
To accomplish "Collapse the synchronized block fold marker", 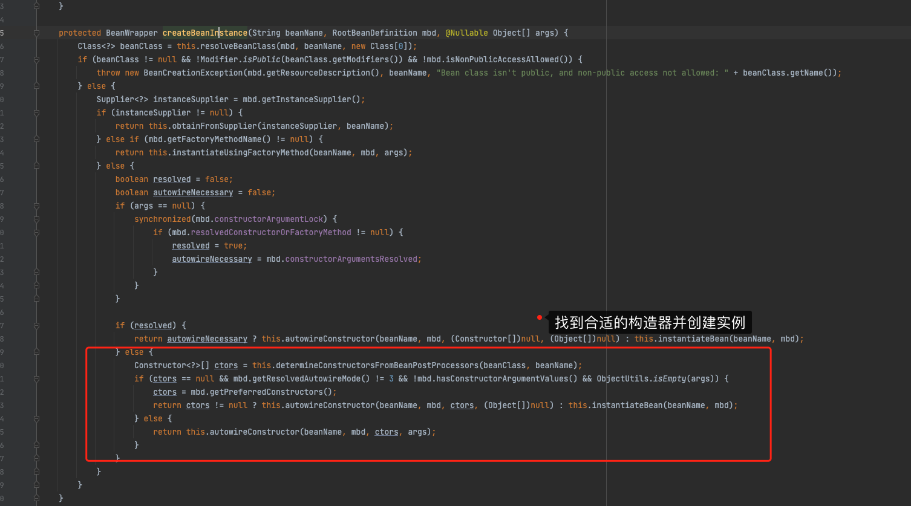I will [x=37, y=219].
